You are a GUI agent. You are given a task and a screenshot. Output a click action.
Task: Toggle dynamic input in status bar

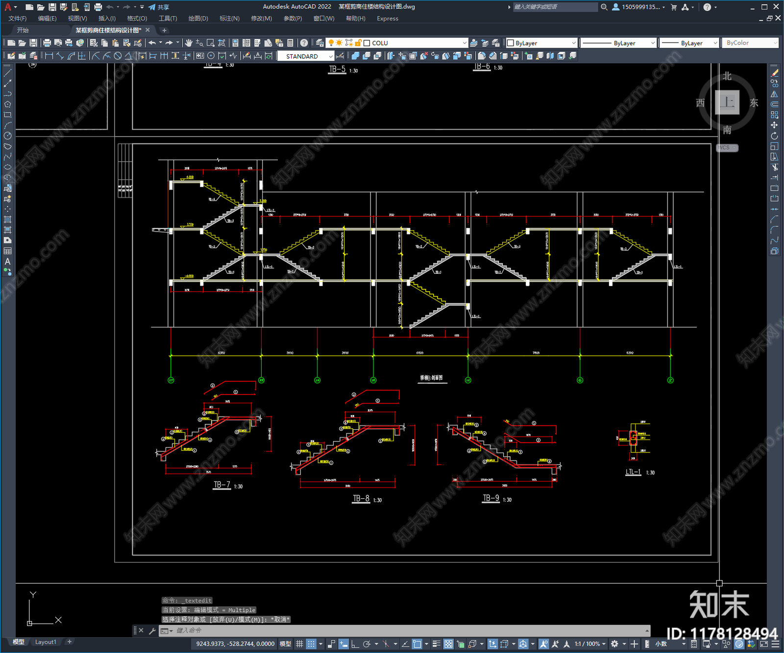pos(343,644)
